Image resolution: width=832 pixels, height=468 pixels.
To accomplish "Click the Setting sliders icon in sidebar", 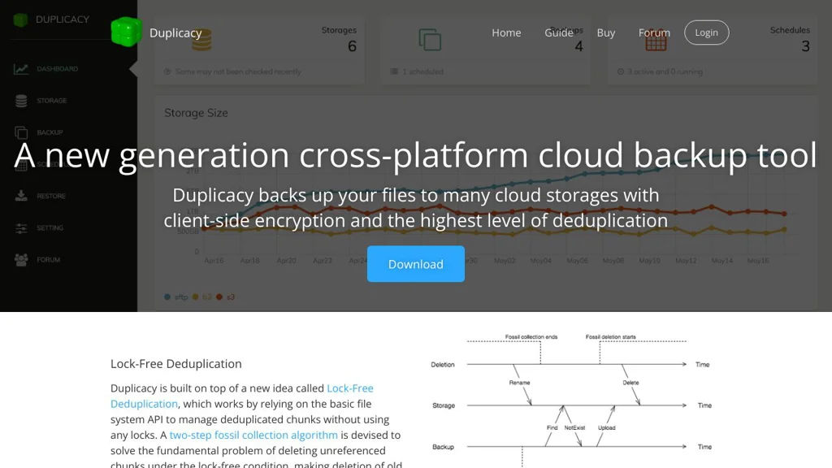I will click(21, 228).
